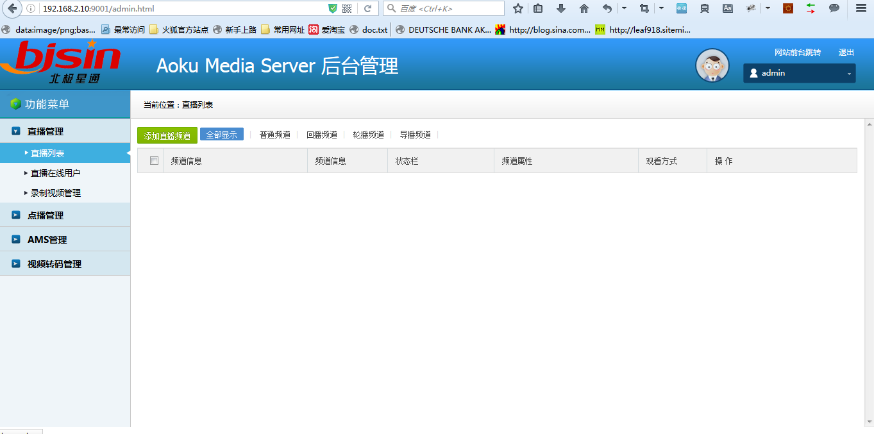The image size is (874, 434).
Task: Click the green-red sync arrows icon
Action: [x=809, y=9]
